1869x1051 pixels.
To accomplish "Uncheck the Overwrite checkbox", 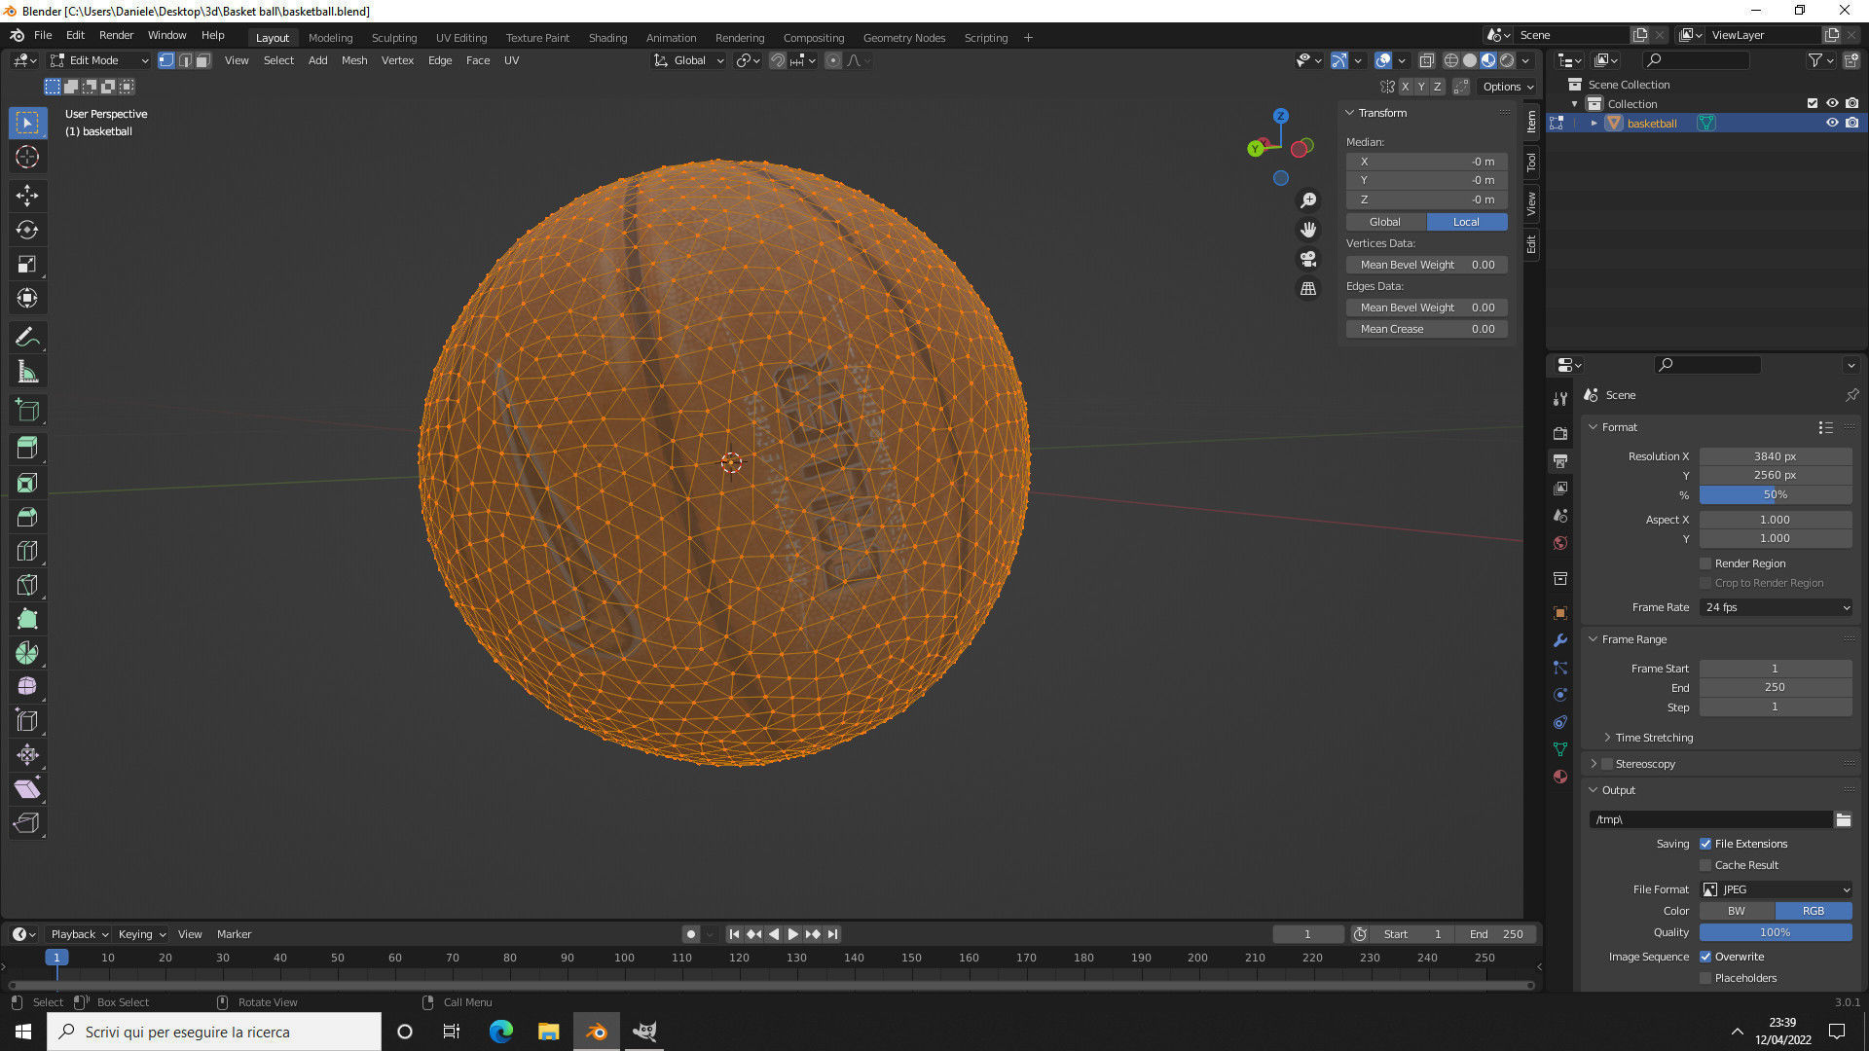I will 1705,957.
